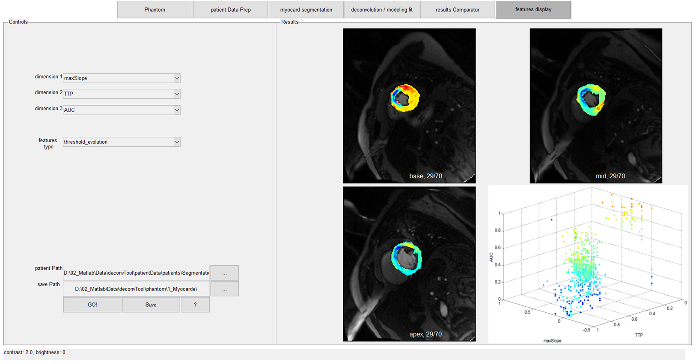Browse for patient Path folder
This screenshot has height=364, width=696.
point(224,273)
